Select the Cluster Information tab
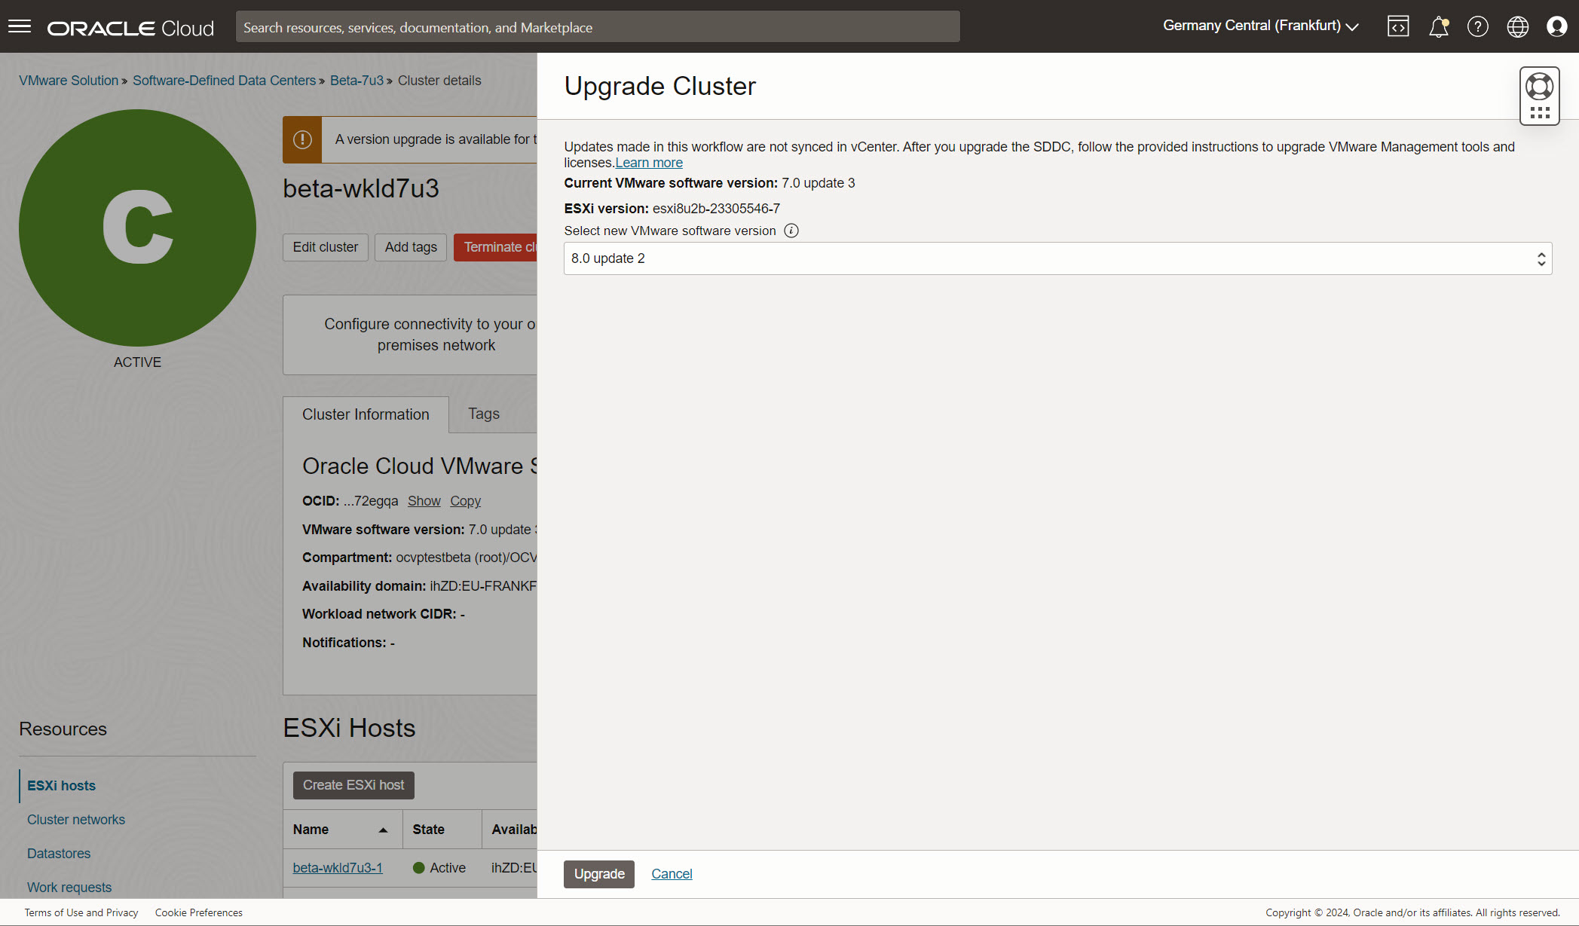The width and height of the screenshot is (1579, 926). (366, 414)
